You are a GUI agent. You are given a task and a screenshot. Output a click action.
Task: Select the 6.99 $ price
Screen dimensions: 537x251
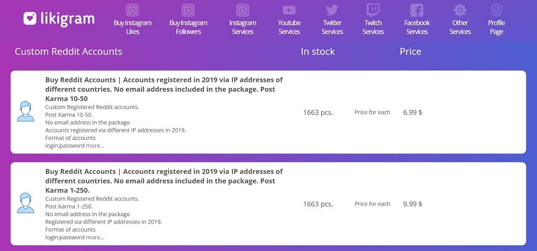[412, 112]
